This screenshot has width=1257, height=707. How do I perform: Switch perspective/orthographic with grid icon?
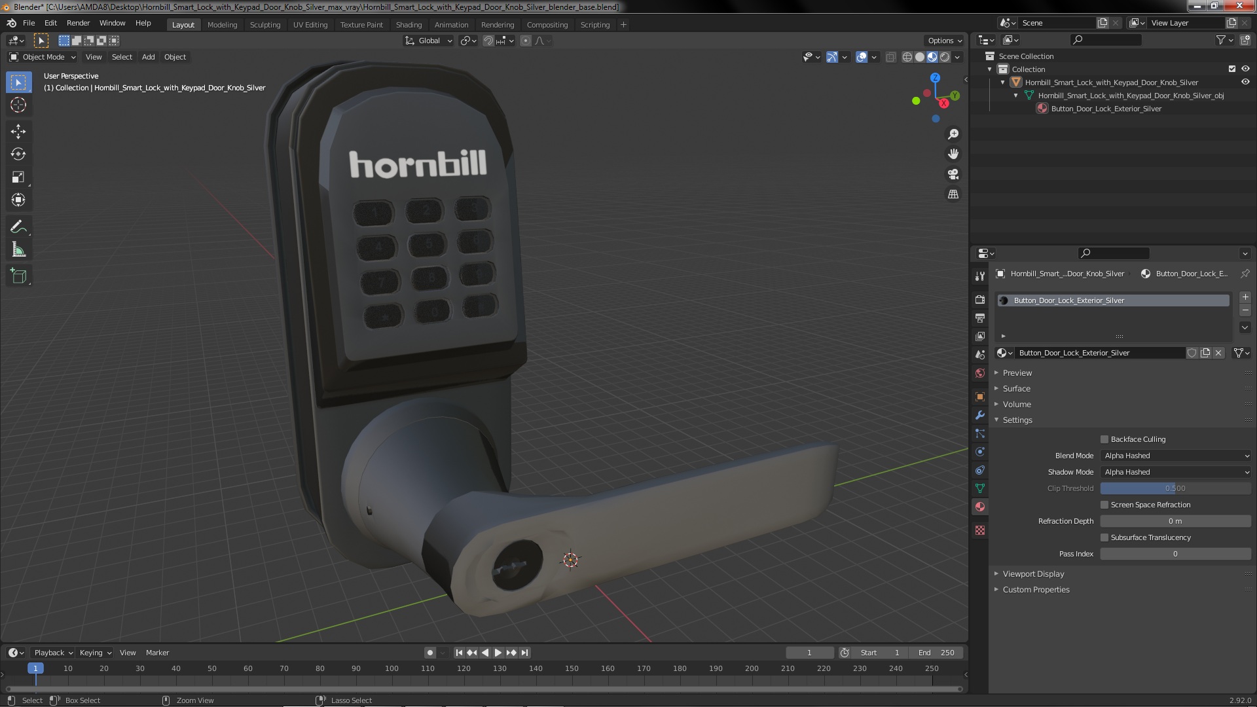tap(953, 194)
